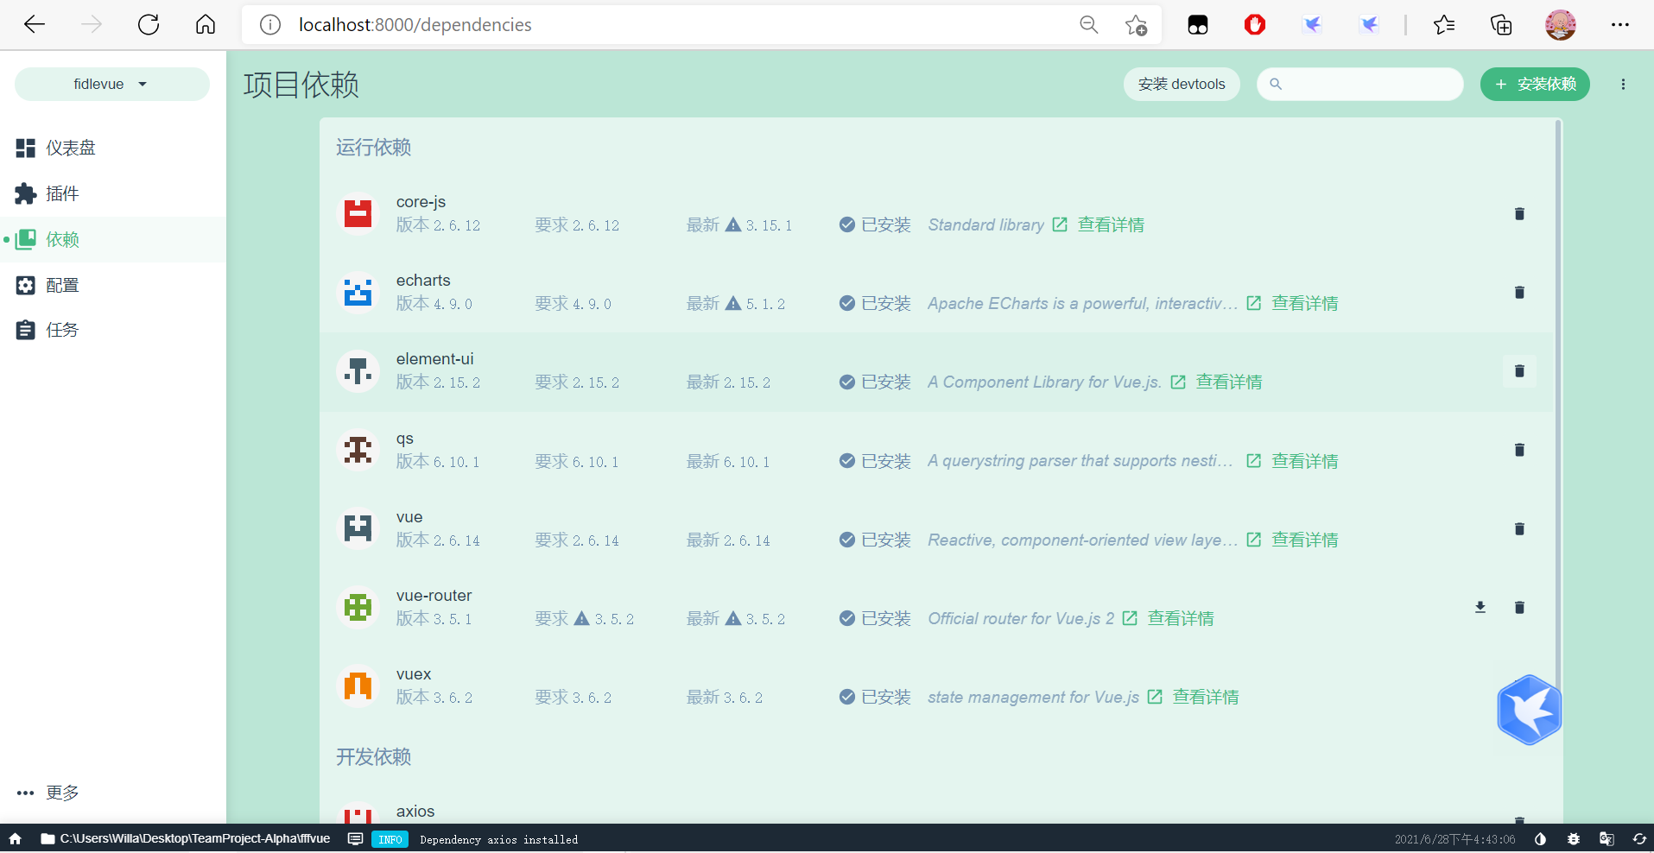Click the vuex package avatar

tap(358, 686)
